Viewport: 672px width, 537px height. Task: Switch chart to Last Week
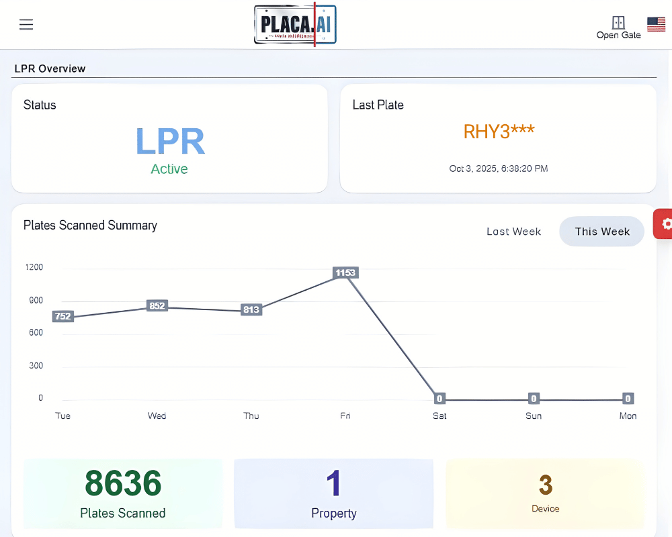pyautogui.click(x=513, y=232)
